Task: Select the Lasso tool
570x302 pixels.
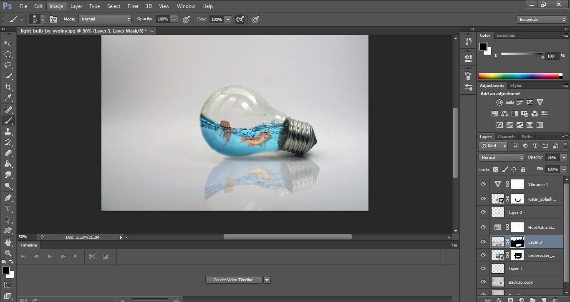Action: pos(8,65)
